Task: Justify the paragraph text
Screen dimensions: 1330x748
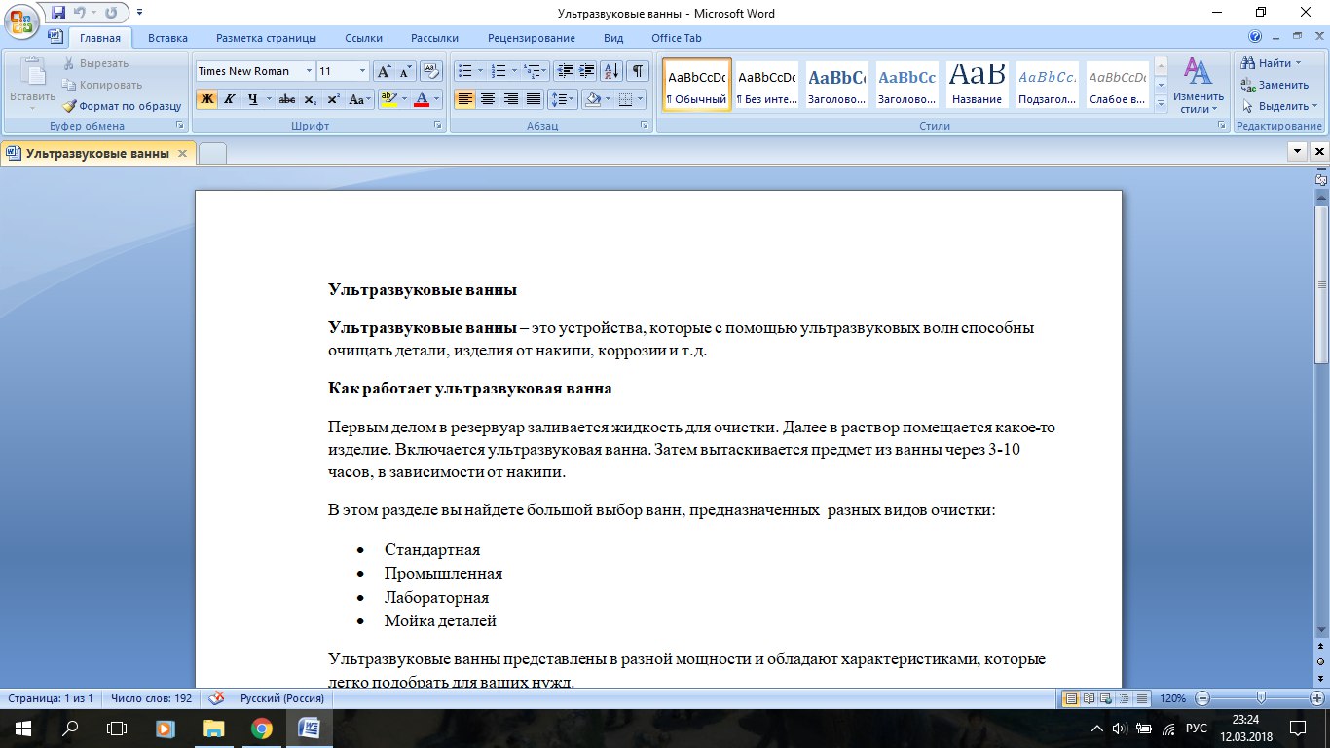Action: click(x=534, y=99)
